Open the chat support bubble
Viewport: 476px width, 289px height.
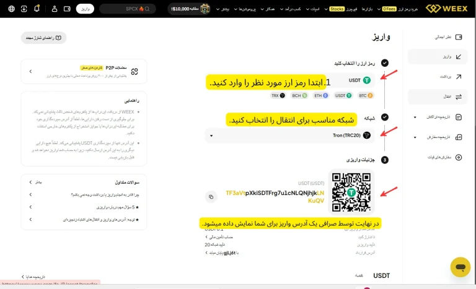point(461,267)
